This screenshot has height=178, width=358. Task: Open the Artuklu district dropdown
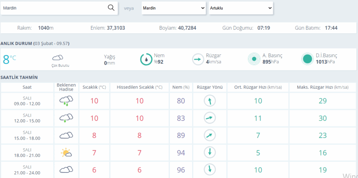pos(241,8)
